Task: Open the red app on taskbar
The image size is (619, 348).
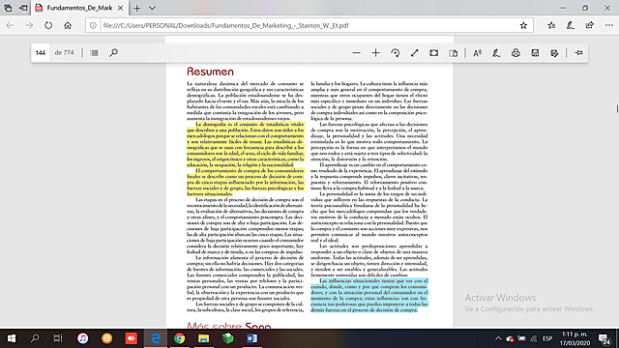Action: (132, 338)
